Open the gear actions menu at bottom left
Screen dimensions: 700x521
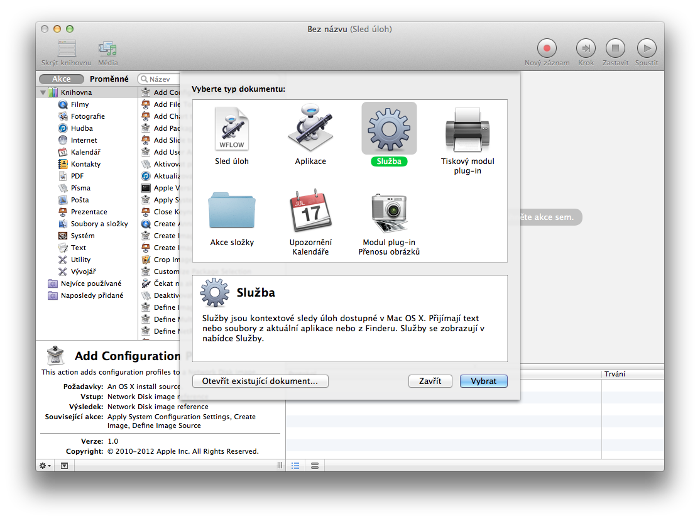click(45, 466)
